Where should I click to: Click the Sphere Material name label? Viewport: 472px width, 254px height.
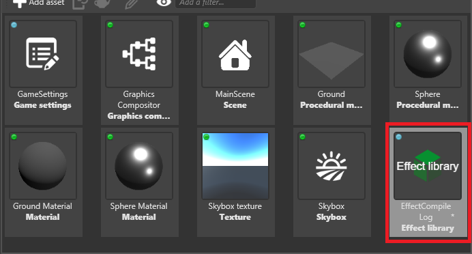tap(138, 206)
